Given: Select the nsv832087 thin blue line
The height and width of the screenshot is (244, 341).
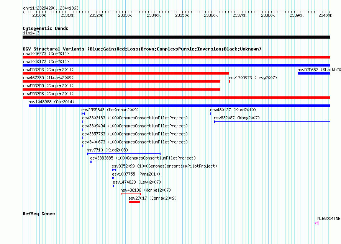Looking at the screenshot, I should 272,122.
